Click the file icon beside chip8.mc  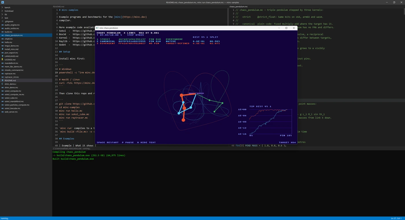coord(3,39)
